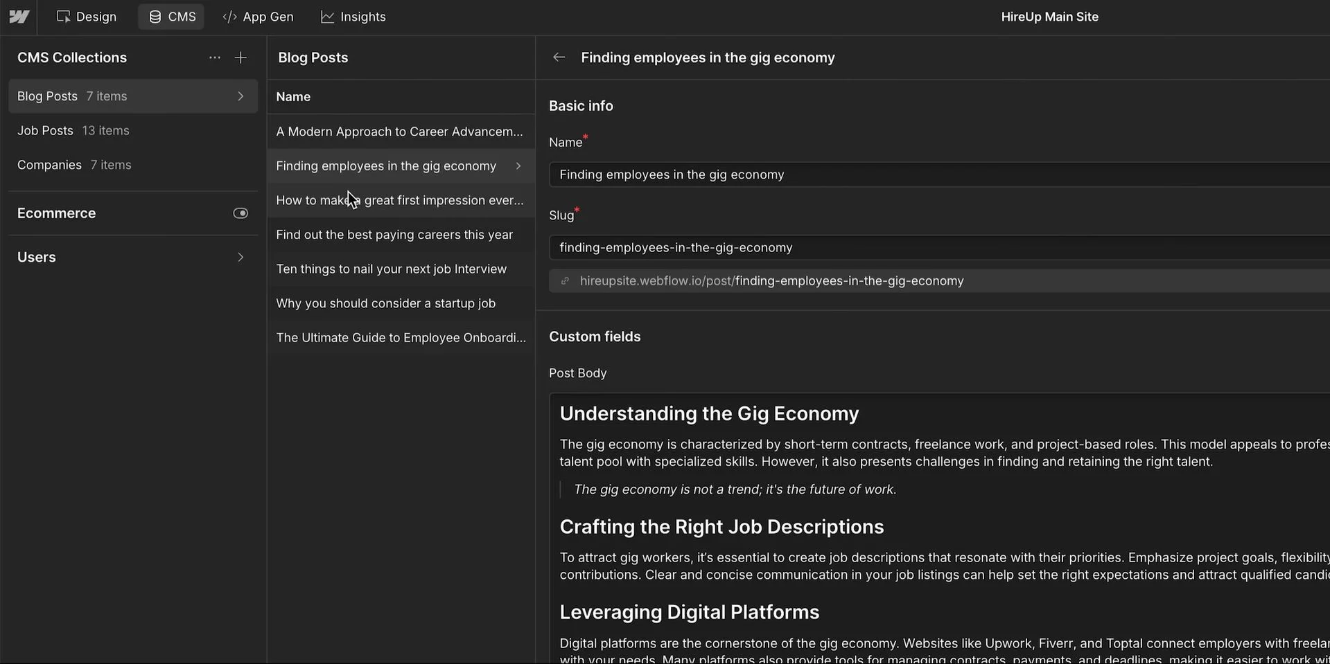Click the CMS Collections options ellipsis

coord(214,57)
